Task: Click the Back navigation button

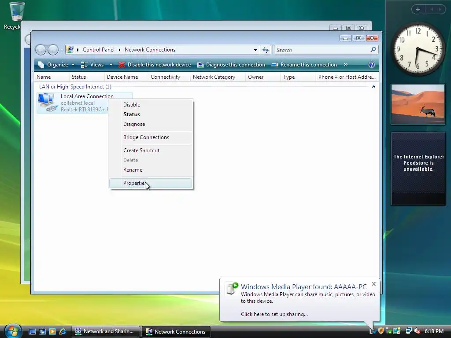Action: (41, 50)
